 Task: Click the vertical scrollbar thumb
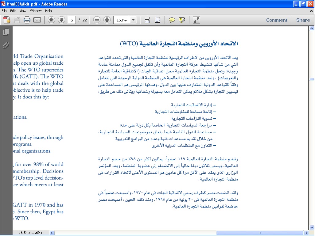tap(312, 79)
